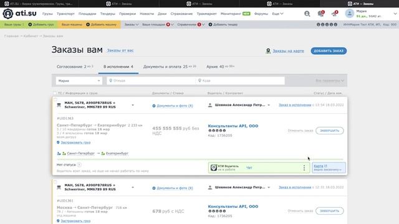Open the Грузы menu item
The height and width of the screenshot is (224, 399).
click(47, 14)
